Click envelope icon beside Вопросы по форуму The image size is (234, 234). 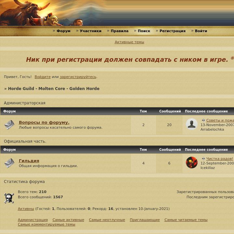coord(9,125)
